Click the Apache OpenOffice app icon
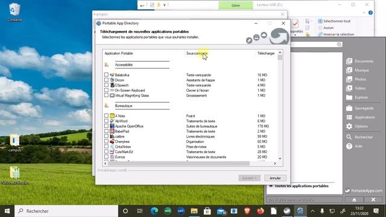This screenshot has width=386, height=217. tap(112, 126)
